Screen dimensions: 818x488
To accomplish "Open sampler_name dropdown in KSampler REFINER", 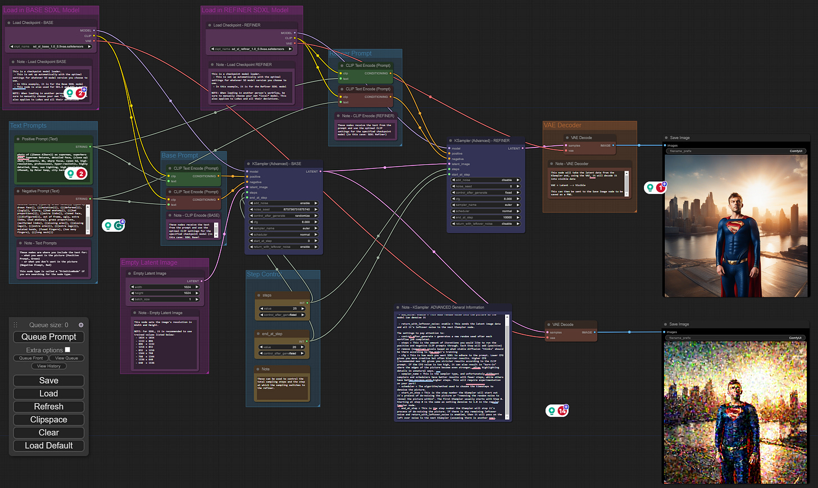I will click(486, 205).
